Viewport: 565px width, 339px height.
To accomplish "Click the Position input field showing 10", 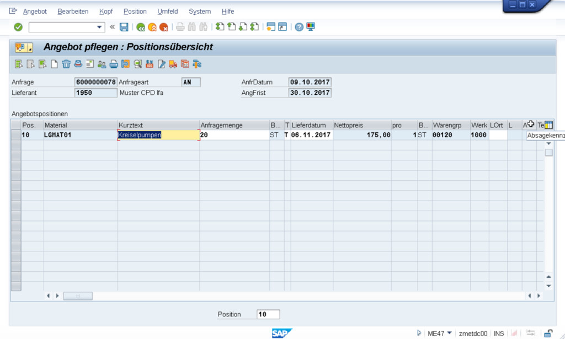I will (x=268, y=314).
